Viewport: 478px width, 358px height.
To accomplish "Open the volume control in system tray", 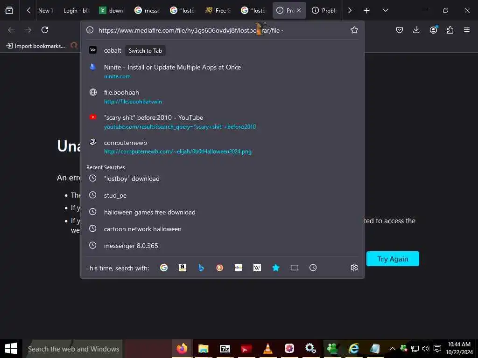I will coord(426,349).
